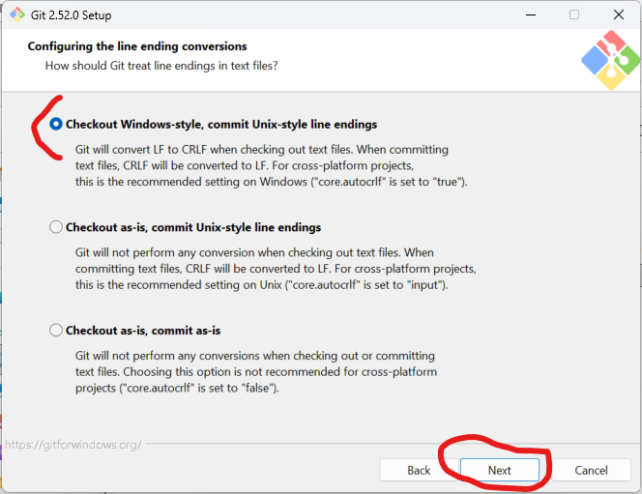
Task: Close the Git 2.52.0 Setup window
Action: pyautogui.click(x=619, y=15)
